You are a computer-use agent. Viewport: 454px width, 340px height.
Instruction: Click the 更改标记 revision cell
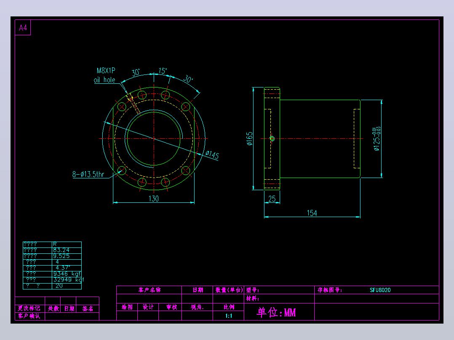pyautogui.click(x=29, y=308)
